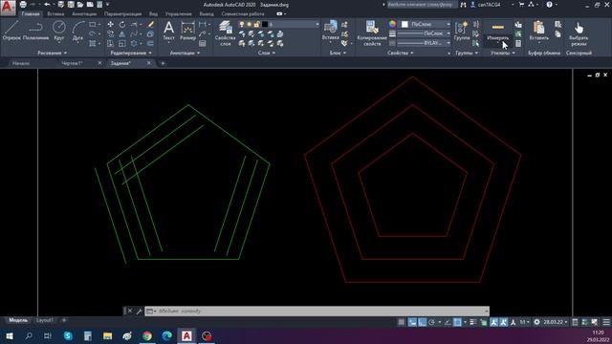Screen dimensions: 612x344
Task: Open the Параметризация ribbon tab
Action: 122,13
